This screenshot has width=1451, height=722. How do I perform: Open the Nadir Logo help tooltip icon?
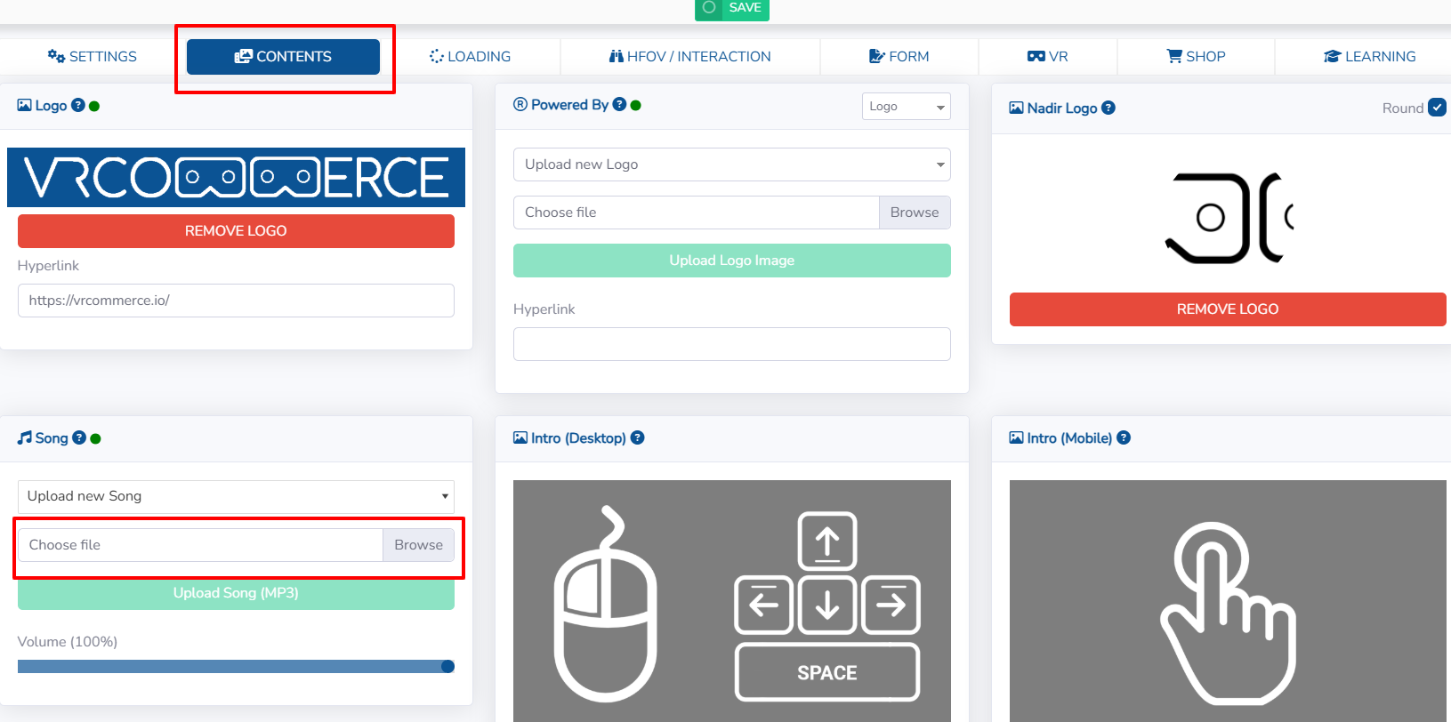pyautogui.click(x=1108, y=108)
